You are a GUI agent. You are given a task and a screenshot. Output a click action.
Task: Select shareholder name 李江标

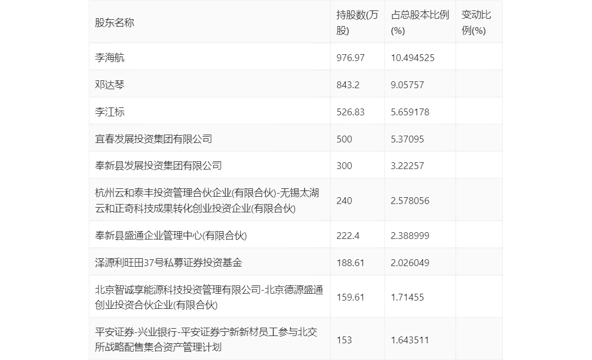coord(110,112)
